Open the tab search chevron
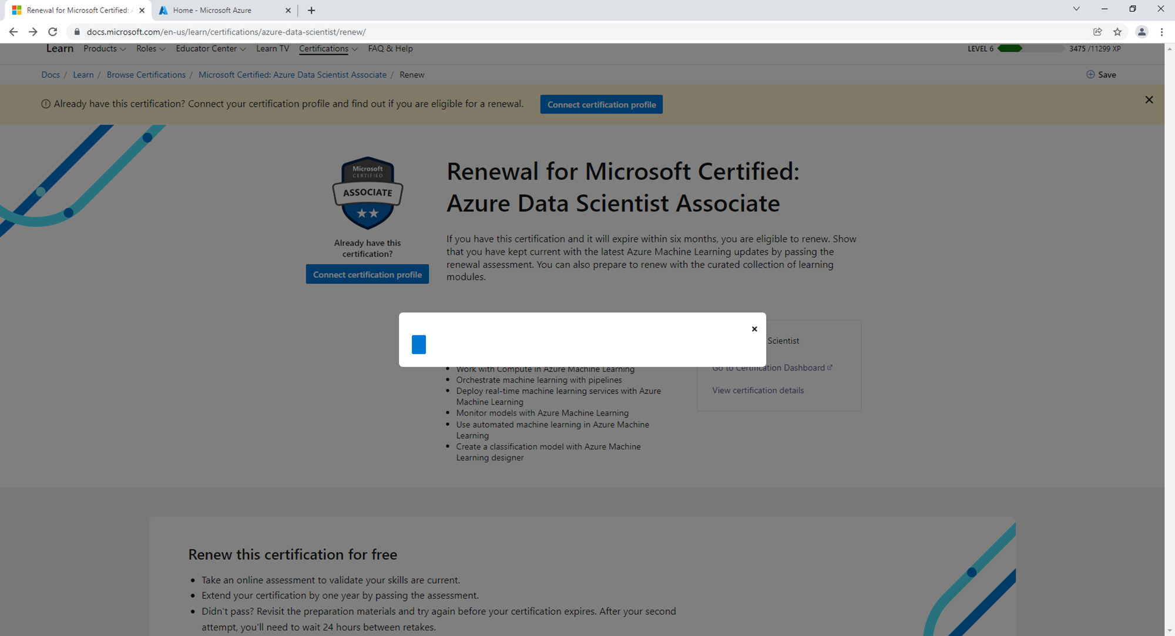Screen dimensions: 1175x636 click(x=1076, y=9)
